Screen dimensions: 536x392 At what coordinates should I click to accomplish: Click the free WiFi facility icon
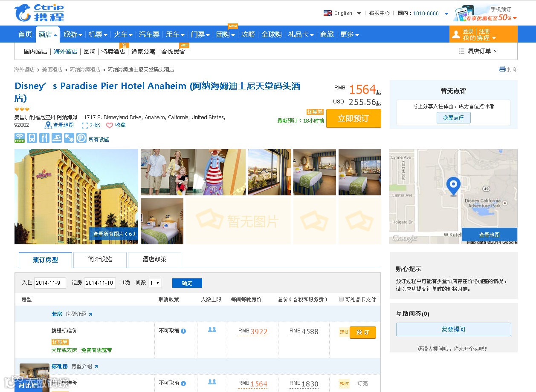tap(20, 138)
